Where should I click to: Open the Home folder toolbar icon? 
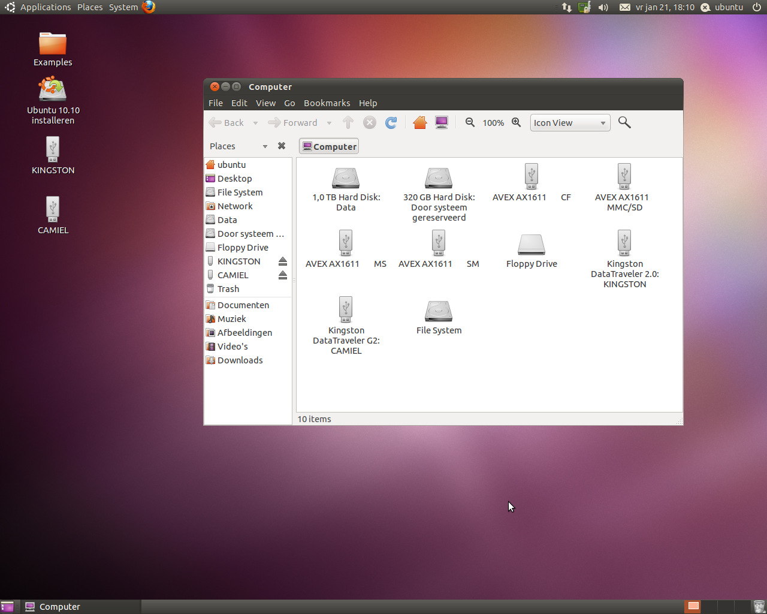click(x=419, y=122)
